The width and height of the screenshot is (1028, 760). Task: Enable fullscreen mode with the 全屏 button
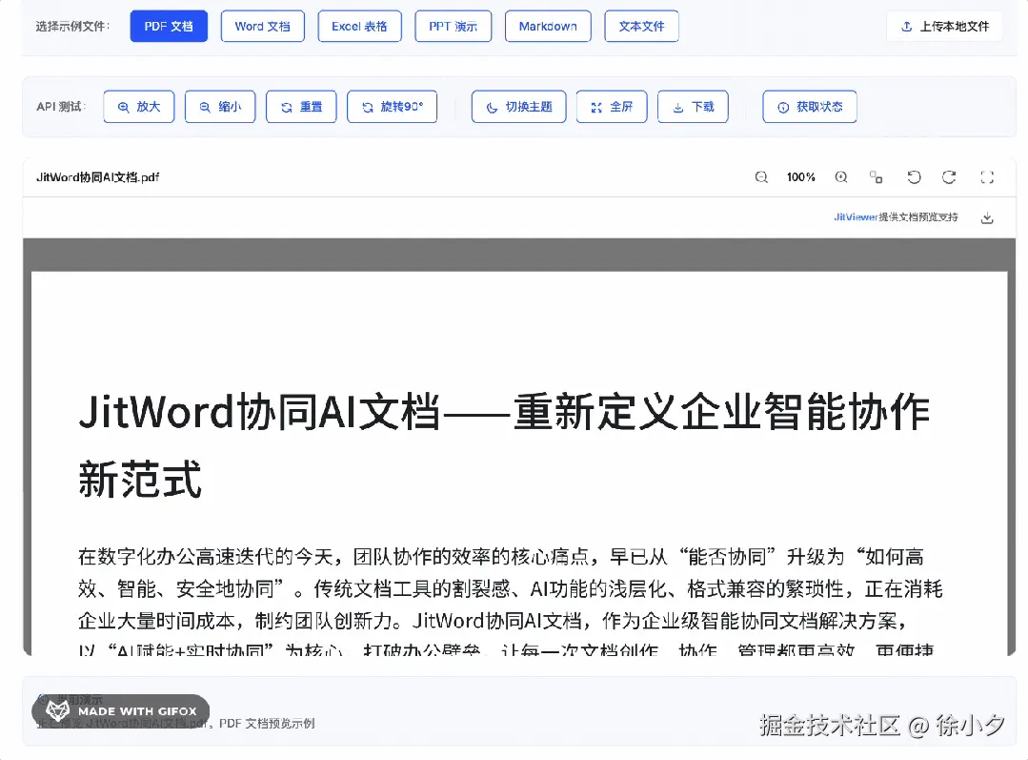(611, 106)
